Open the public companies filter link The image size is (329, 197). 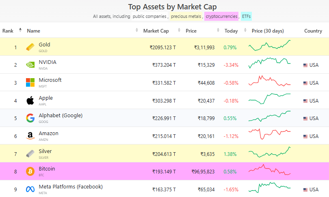point(149,16)
